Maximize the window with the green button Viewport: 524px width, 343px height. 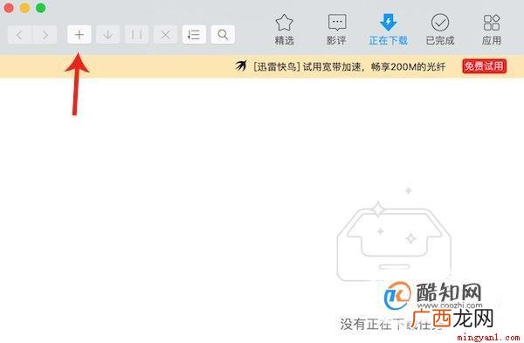coord(41,8)
